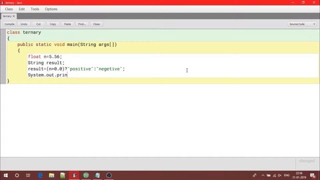Open OBS Studio from the taskbar
Image resolution: width=320 pixels, height=180 pixels.
tap(109, 175)
